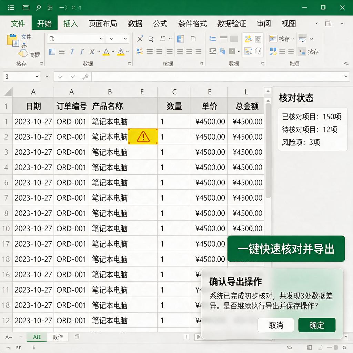
Task: Click the page layout view icon in status bar
Action: click(x=309, y=347)
